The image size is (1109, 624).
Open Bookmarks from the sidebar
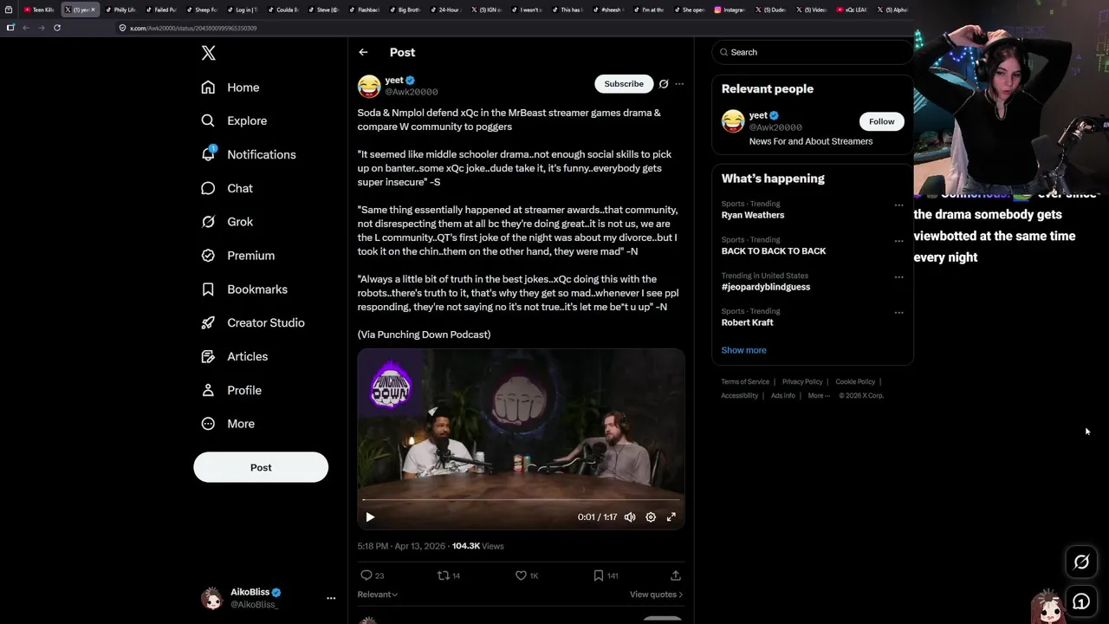click(x=244, y=289)
